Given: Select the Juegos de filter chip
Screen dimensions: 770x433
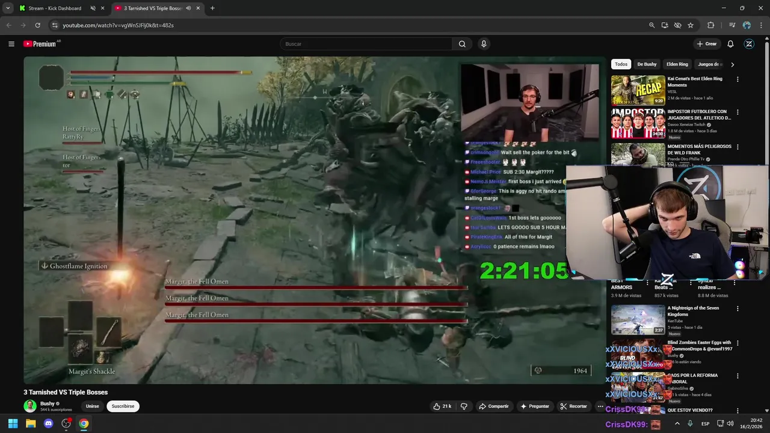Looking at the screenshot, I should coord(709,64).
